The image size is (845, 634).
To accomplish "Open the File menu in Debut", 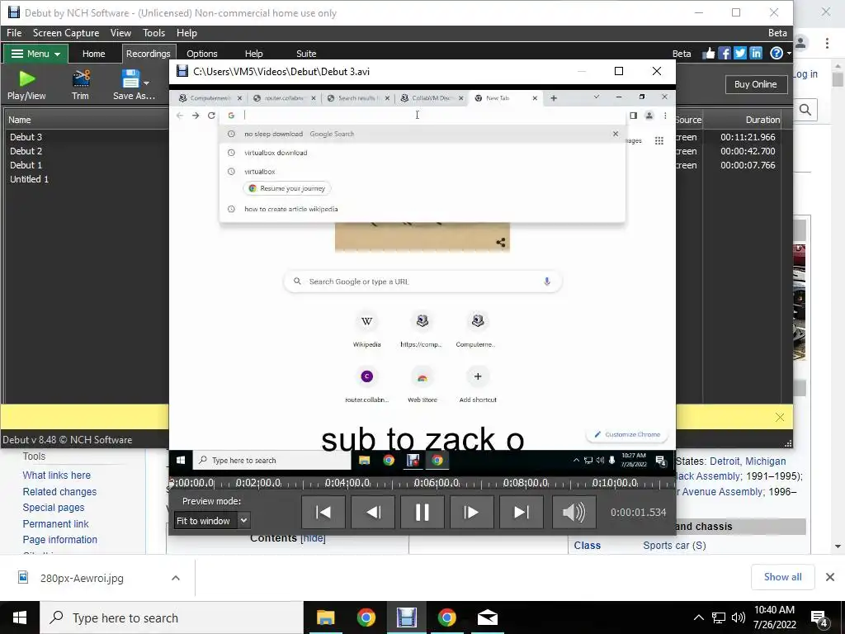I will coord(14,33).
